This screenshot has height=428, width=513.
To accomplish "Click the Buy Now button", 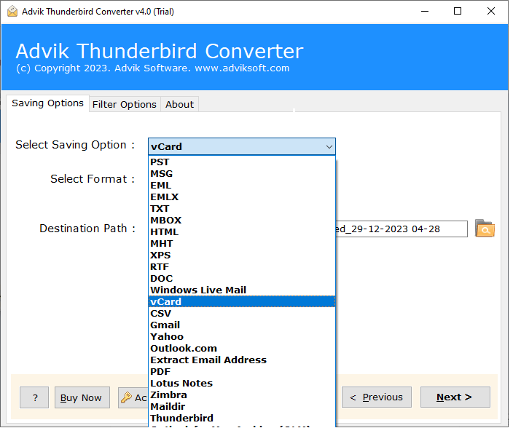I will [x=82, y=397].
